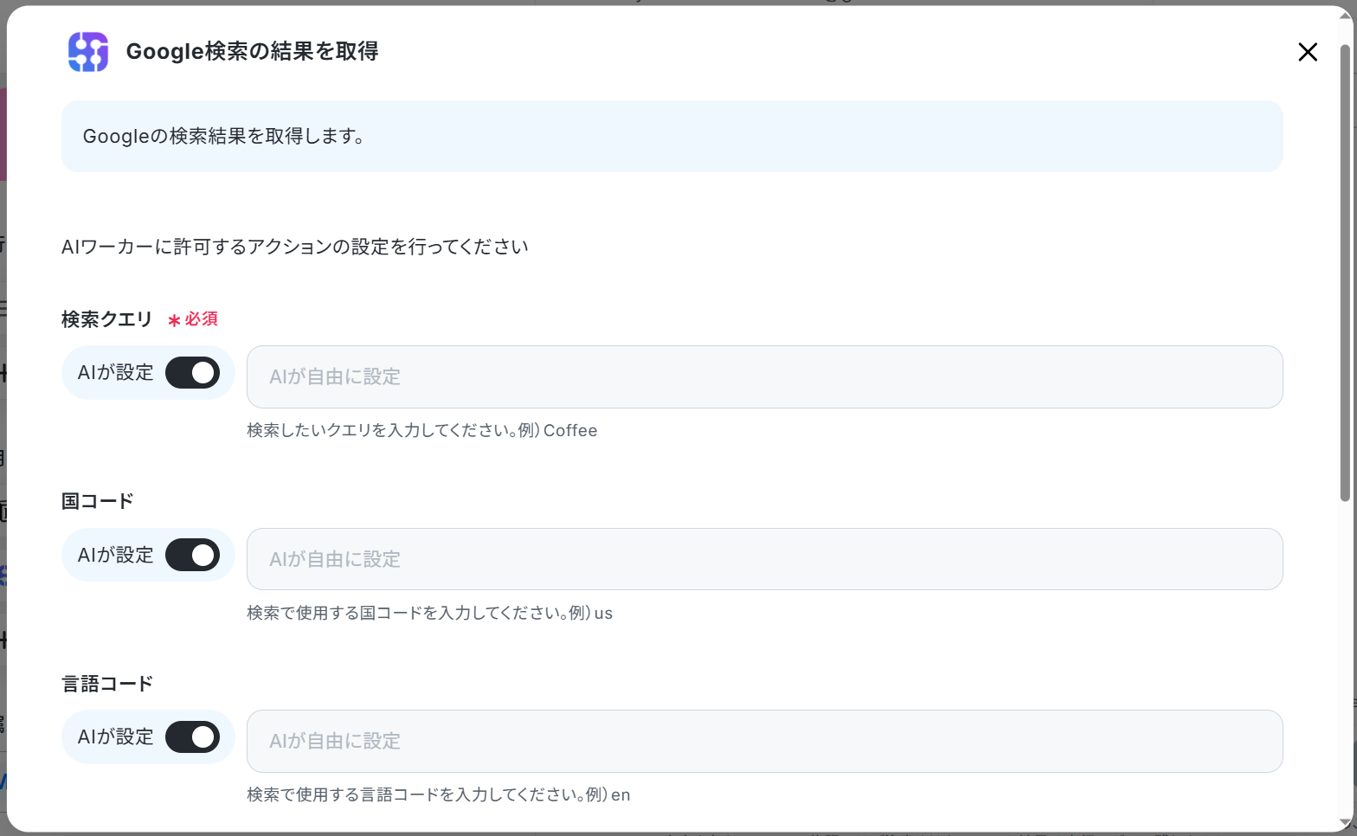Click the 必須 required marker

(193, 319)
